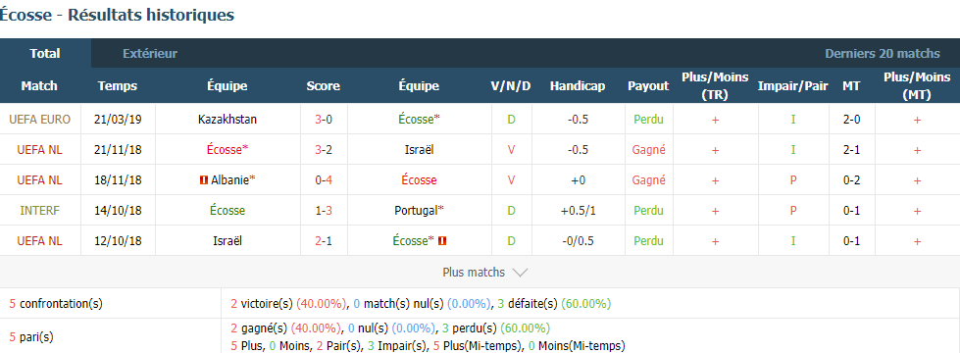Click the 1-3 score of Portugal match
This screenshot has width=960, height=353.
pyautogui.click(x=324, y=211)
